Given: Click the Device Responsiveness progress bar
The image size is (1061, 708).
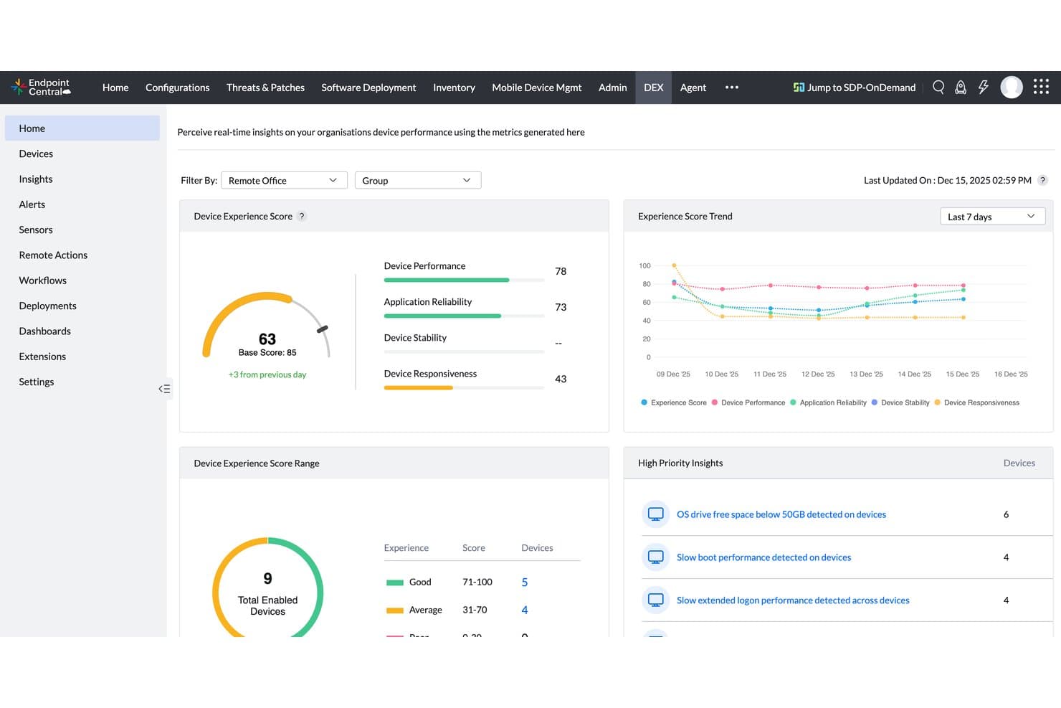Looking at the screenshot, I should tap(464, 387).
